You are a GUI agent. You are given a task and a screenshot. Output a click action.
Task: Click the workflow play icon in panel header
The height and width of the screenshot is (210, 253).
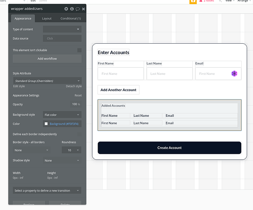(x=66, y=9)
